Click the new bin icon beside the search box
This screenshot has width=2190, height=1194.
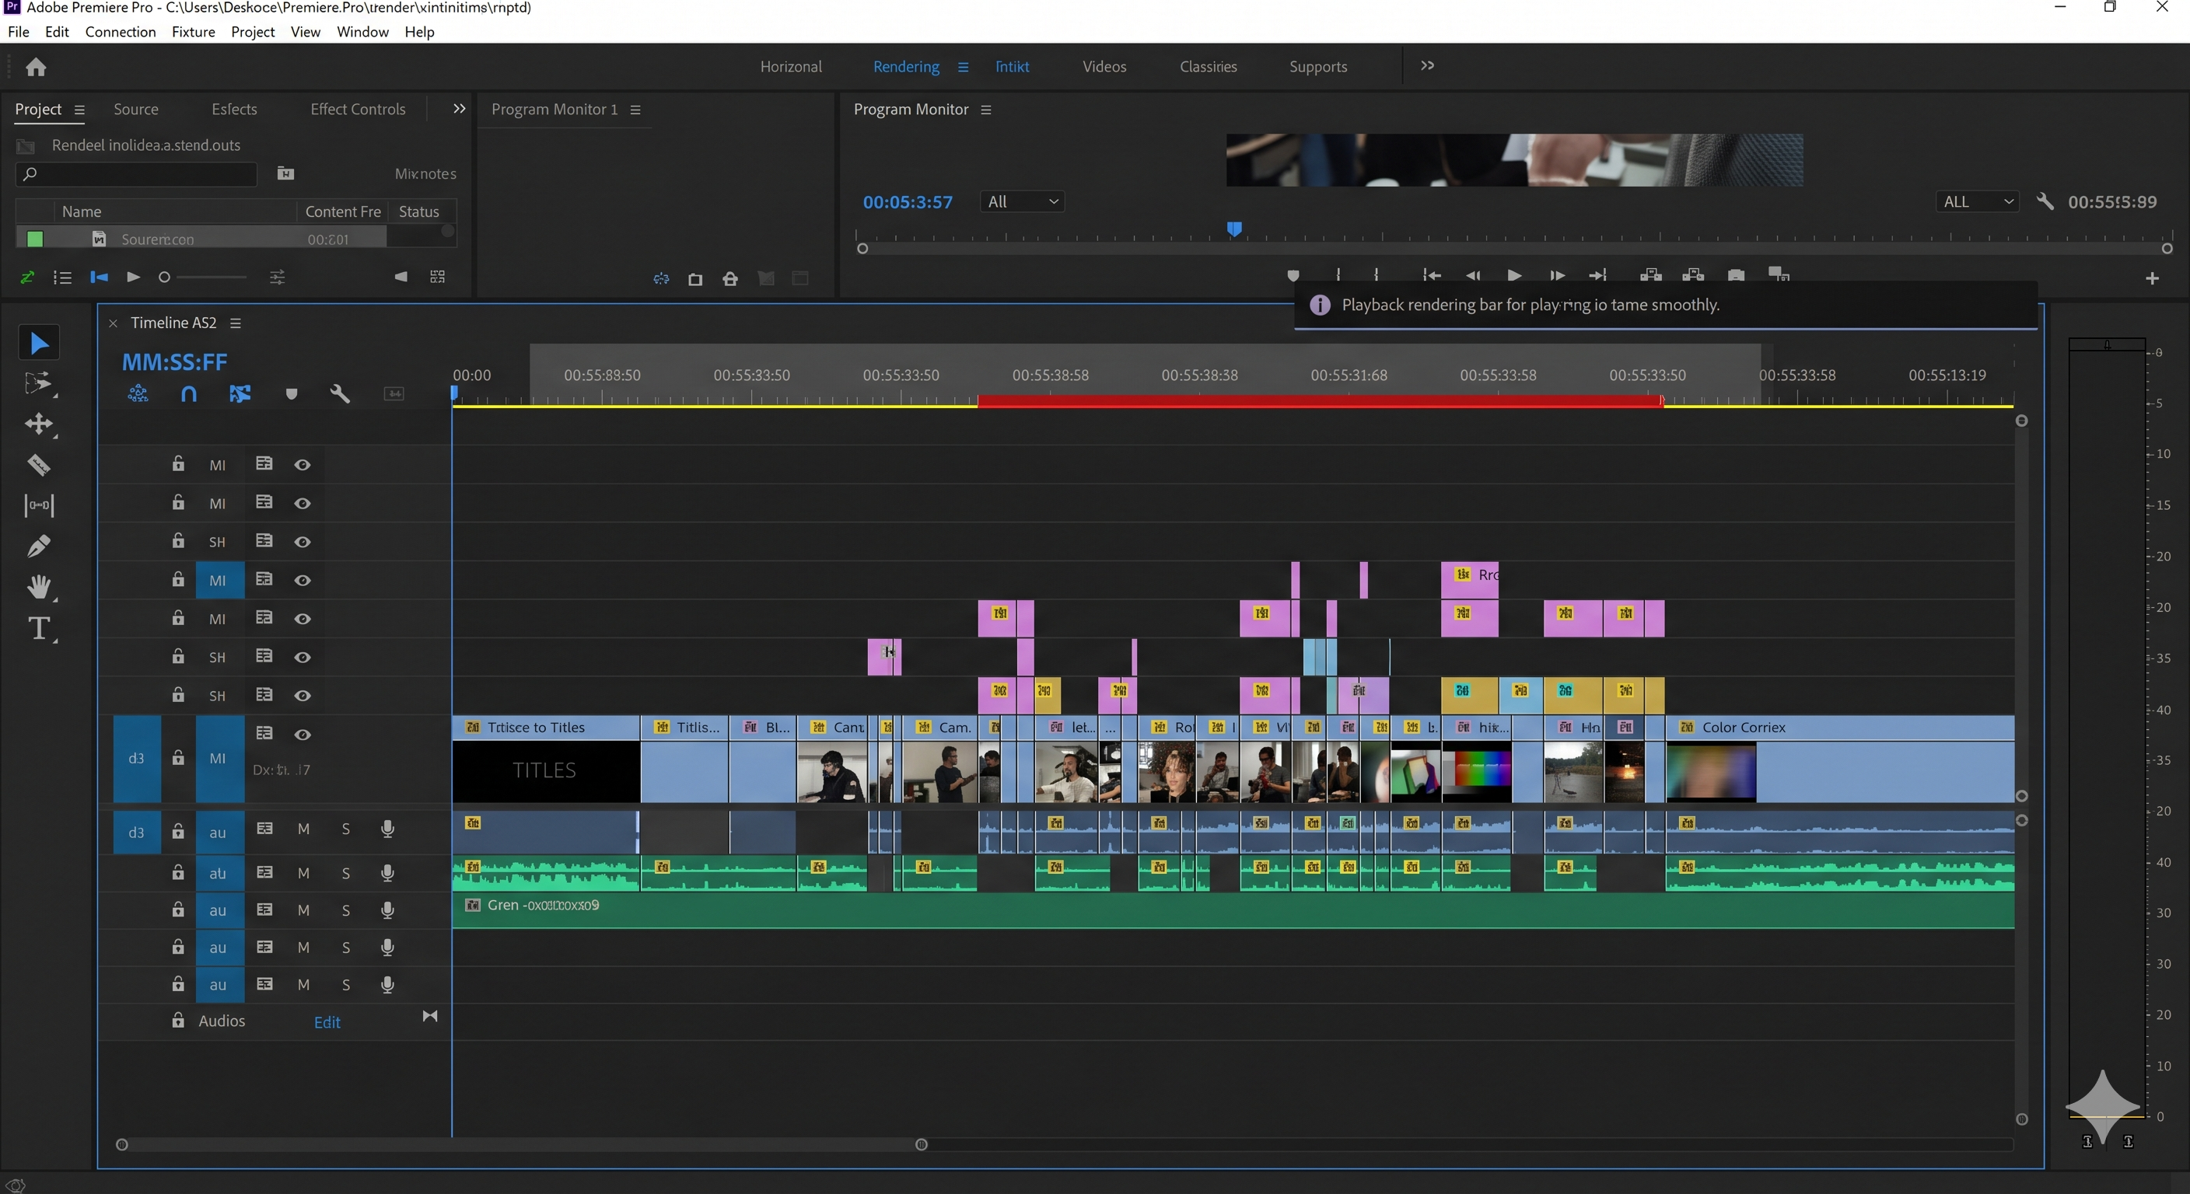coord(285,173)
